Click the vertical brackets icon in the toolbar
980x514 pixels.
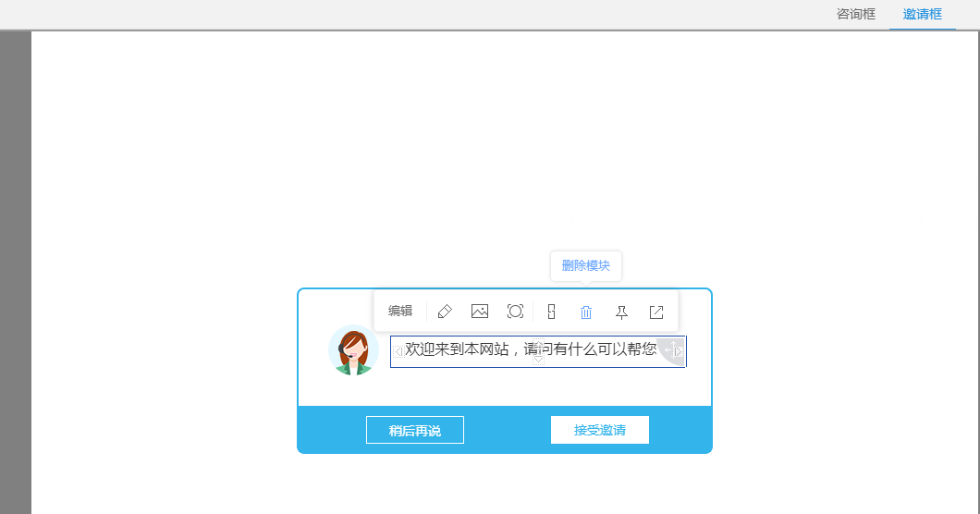pos(551,312)
